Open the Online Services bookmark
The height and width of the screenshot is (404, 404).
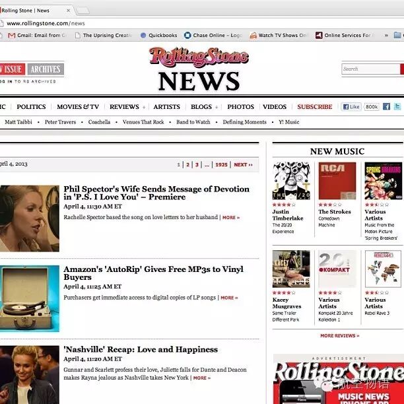(x=345, y=35)
